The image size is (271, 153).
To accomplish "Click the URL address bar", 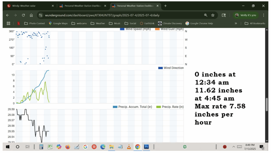I will click(x=119, y=15).
